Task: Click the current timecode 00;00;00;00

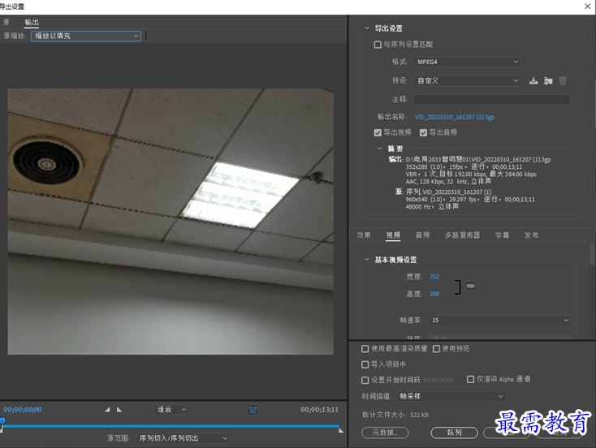Action: point(23,410)
